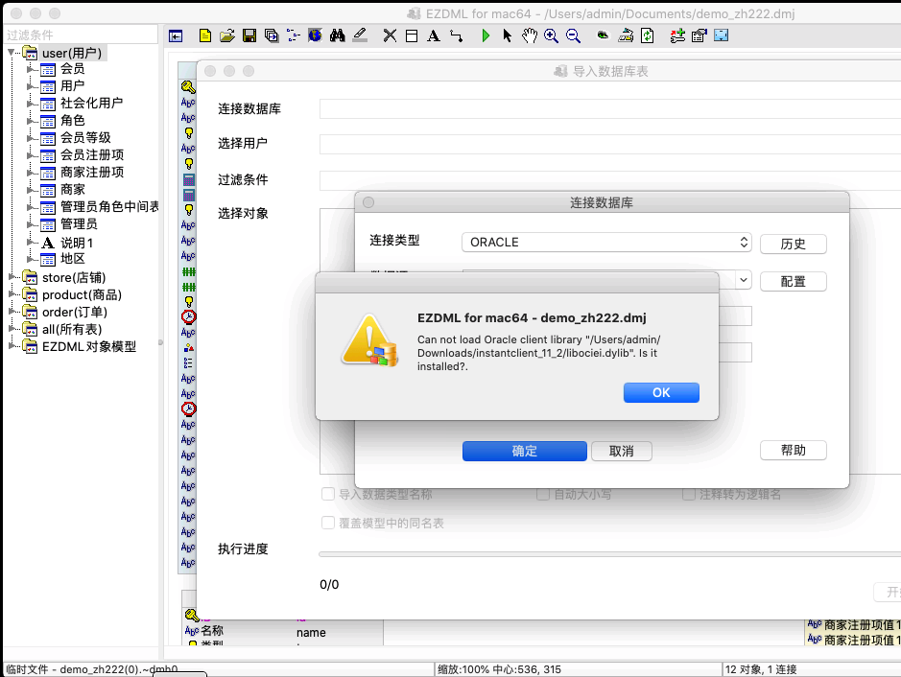Screen dimensions: 901x677
Task: Click the 选择用户 input field
Action: click(609, 144)
